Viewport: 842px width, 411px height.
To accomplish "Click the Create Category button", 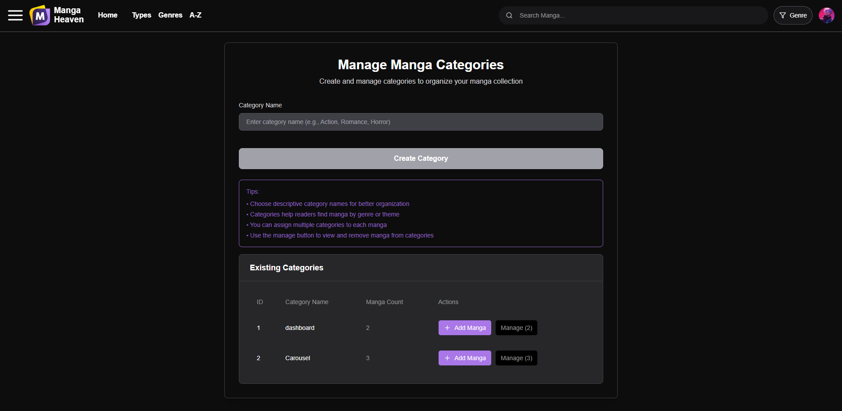I will [421, 159].
